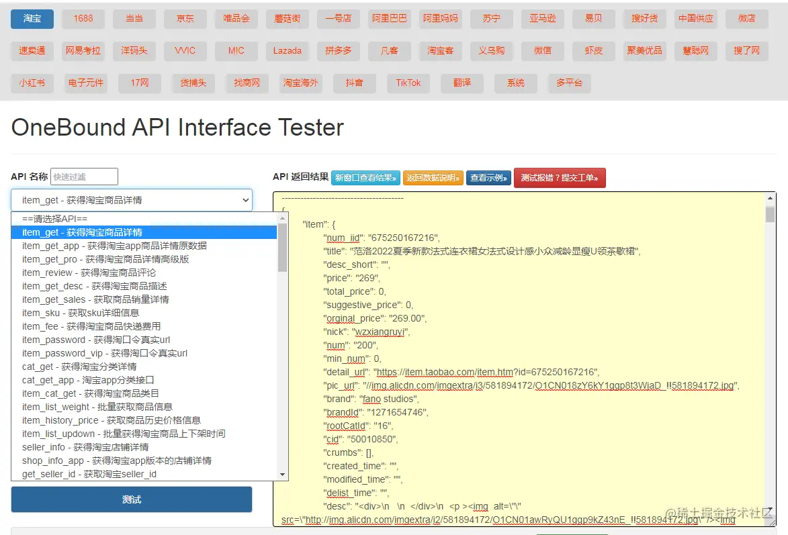Choose the ==请选择API== placeholder option

point(144,219)
